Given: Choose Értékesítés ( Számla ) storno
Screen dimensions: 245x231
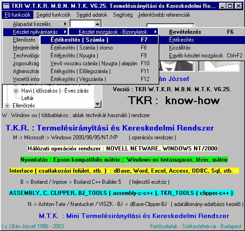Looking at the screenshot, I should pyautogui.click(x=100, y=48).
